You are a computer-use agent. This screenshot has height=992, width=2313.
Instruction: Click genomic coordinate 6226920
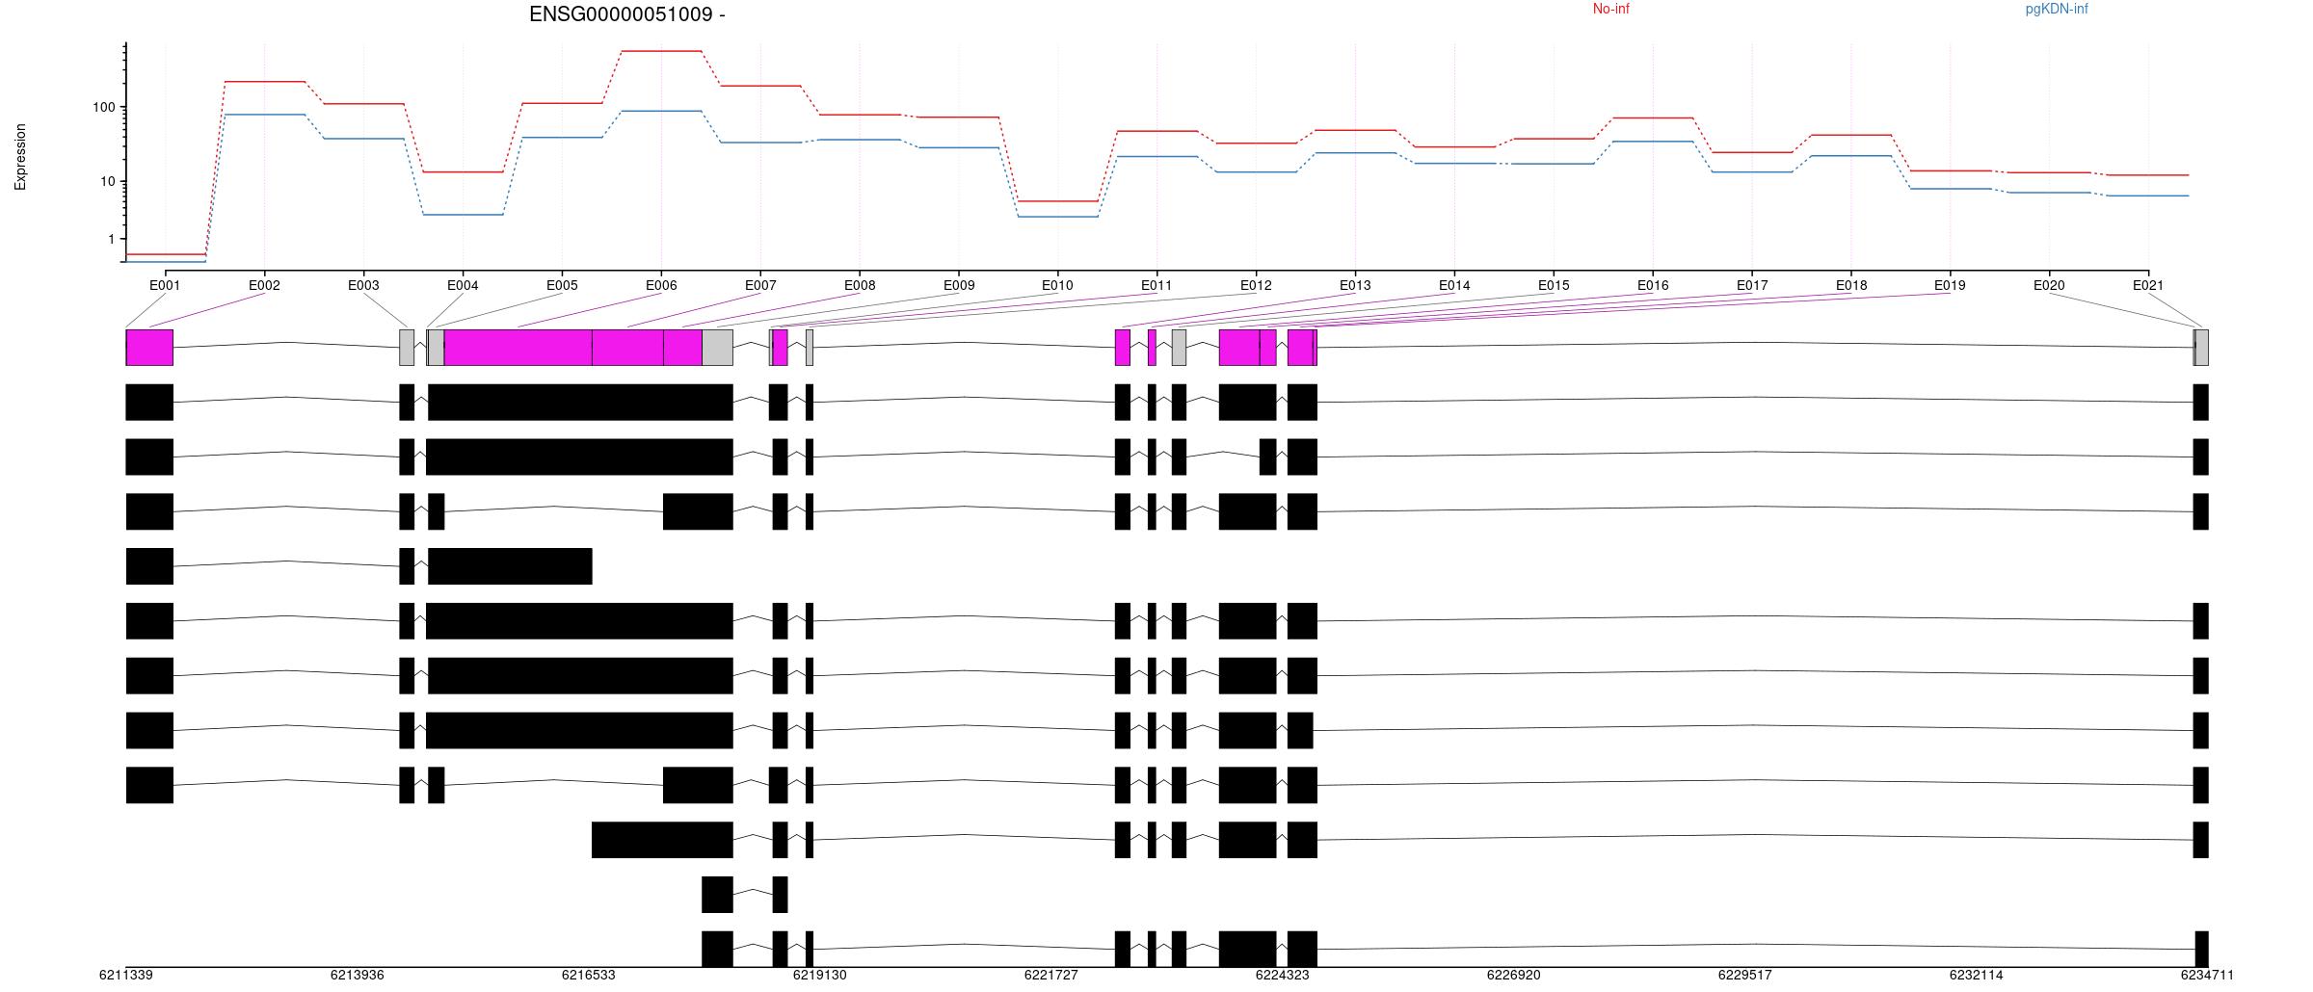pyautogui.click(x=1514, y=976)
